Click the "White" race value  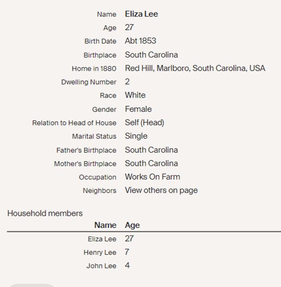(x=135, y=95)
